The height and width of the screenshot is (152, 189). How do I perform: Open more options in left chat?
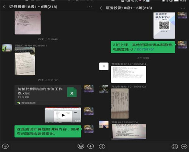[x=90, y=7]
